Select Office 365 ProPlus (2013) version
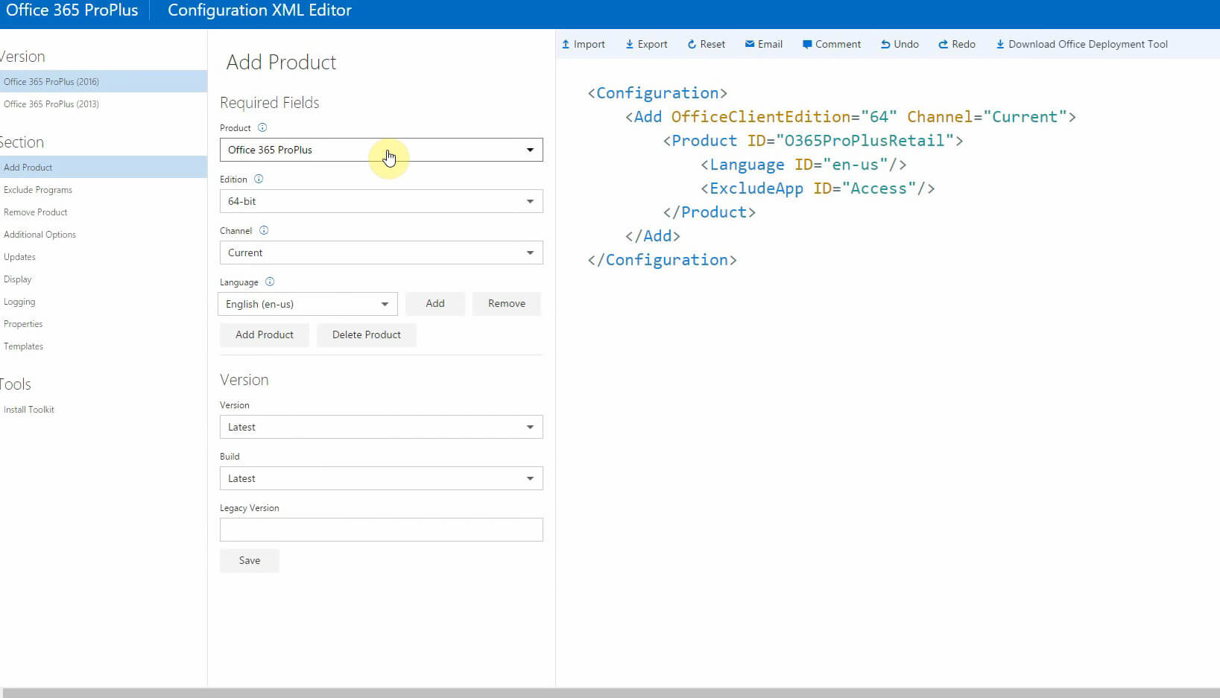 [104, 104]
